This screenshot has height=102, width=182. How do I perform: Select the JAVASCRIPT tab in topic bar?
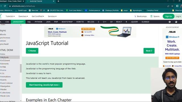(x=18, y=22)
